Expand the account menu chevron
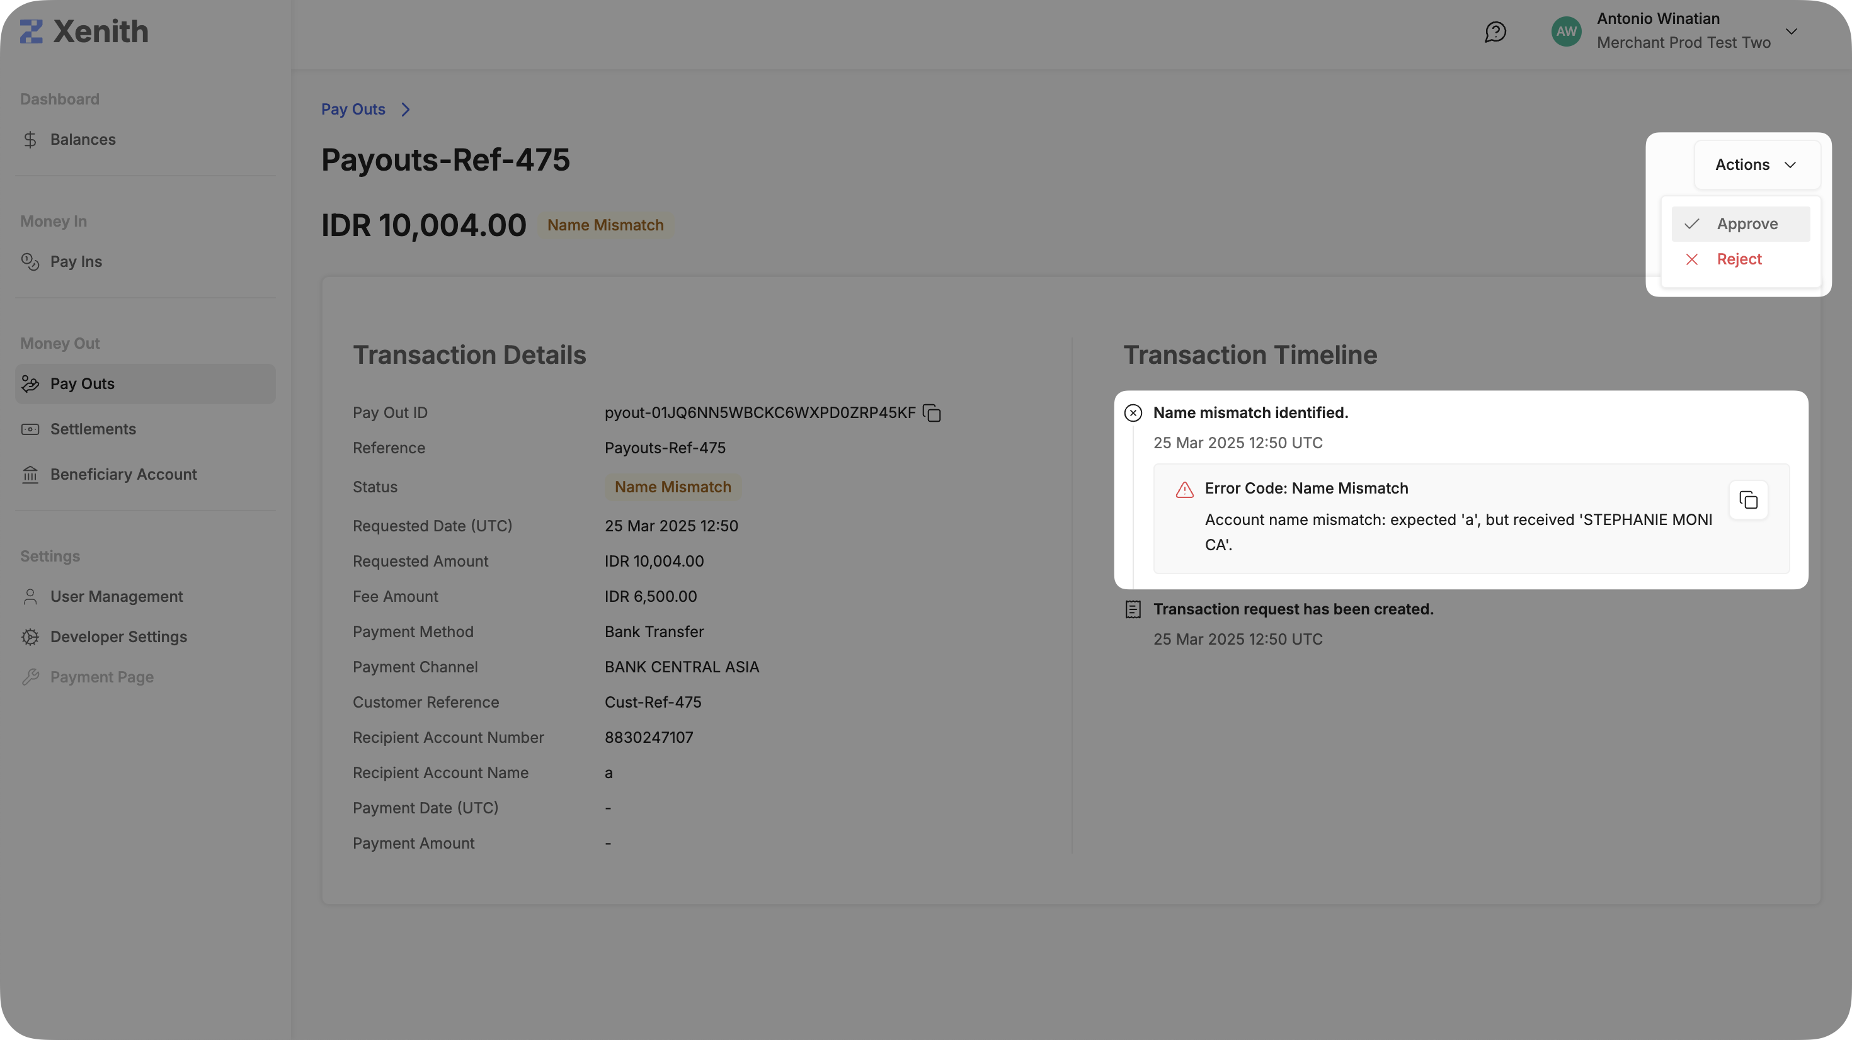Viewport: 1852px width, 1040px height. point(1792,31)
